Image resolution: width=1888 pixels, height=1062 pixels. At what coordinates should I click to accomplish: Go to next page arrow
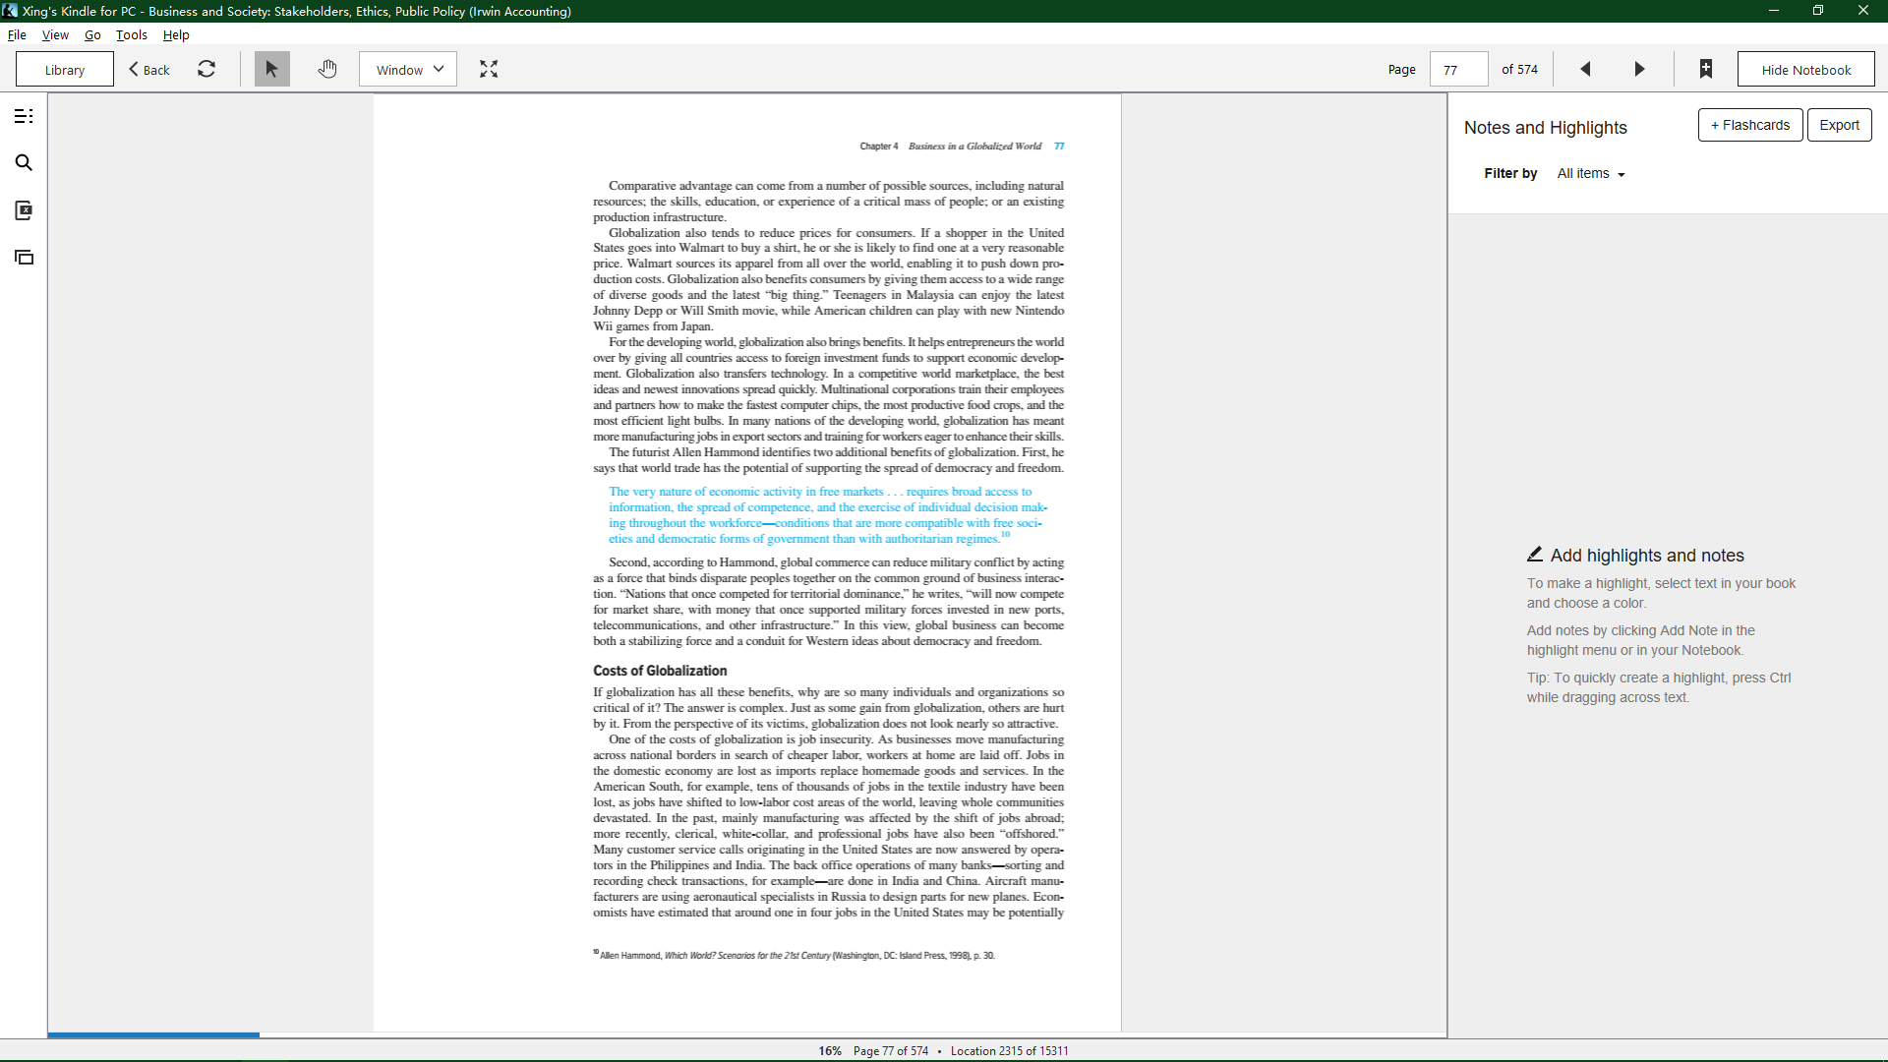tap(1639, 69)
